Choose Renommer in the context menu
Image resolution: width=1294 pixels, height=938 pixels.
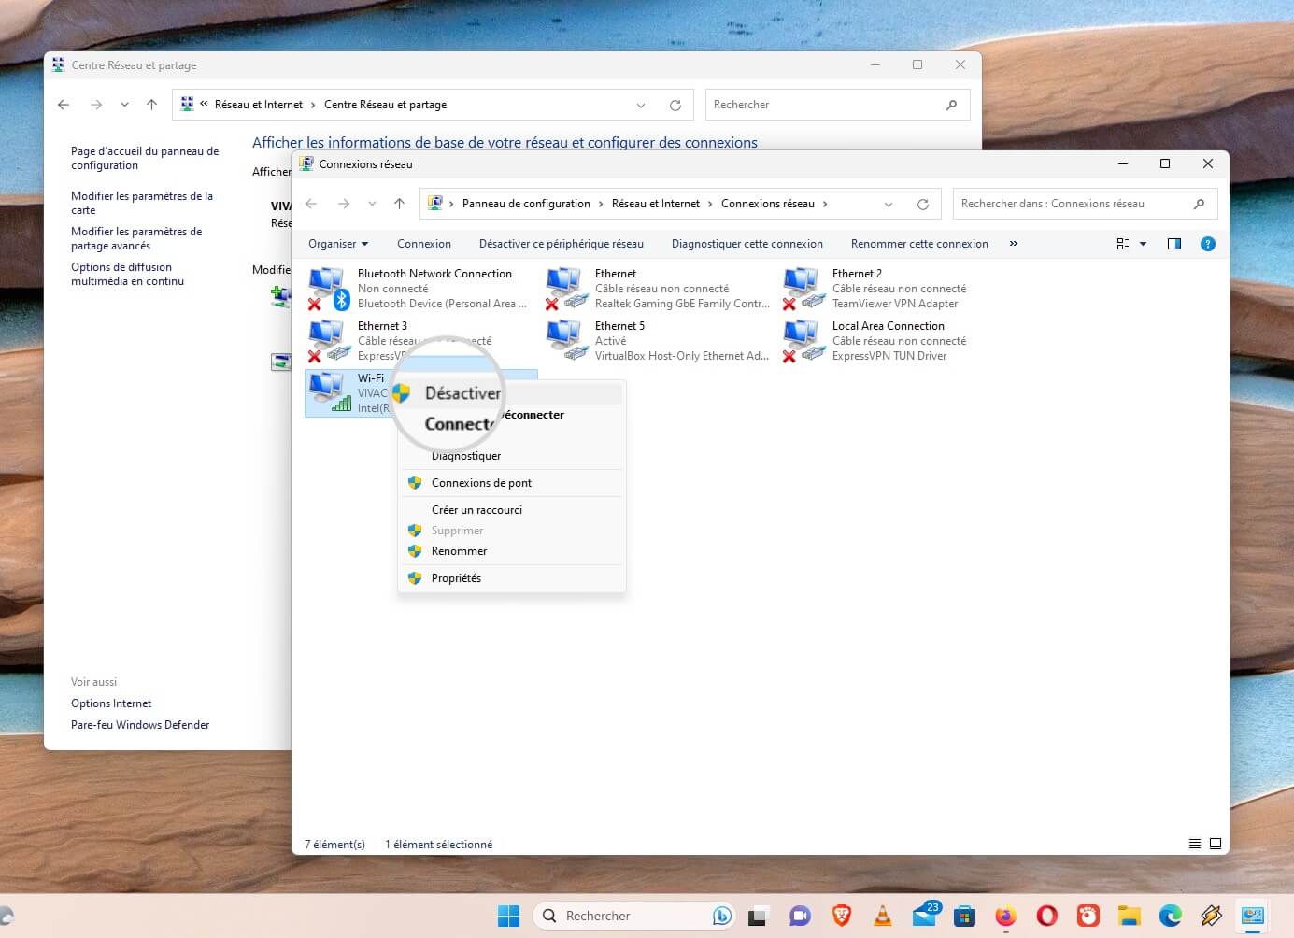[512, 551]
